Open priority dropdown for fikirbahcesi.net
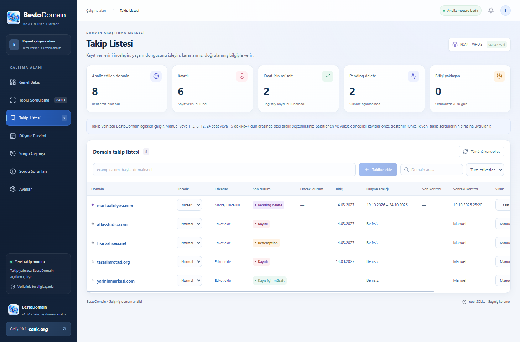Screen dimensions: 520x342 [189, 243]
